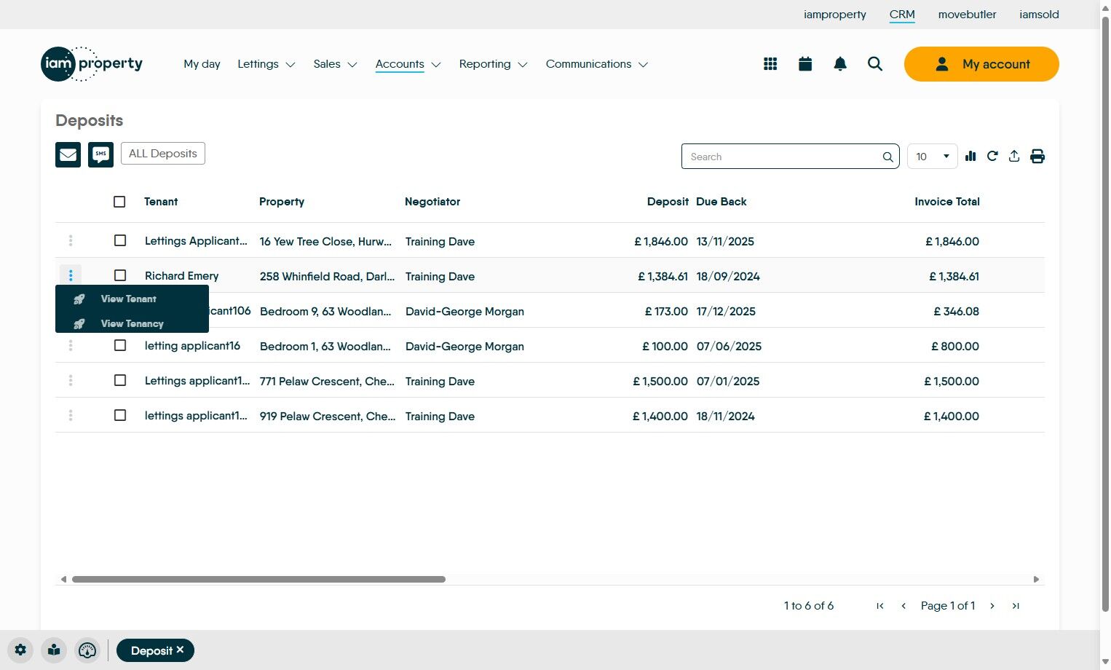The width and height of the screenshot is (1111, 670).
Task: Sort by Property column header
Action: point(282,202)
